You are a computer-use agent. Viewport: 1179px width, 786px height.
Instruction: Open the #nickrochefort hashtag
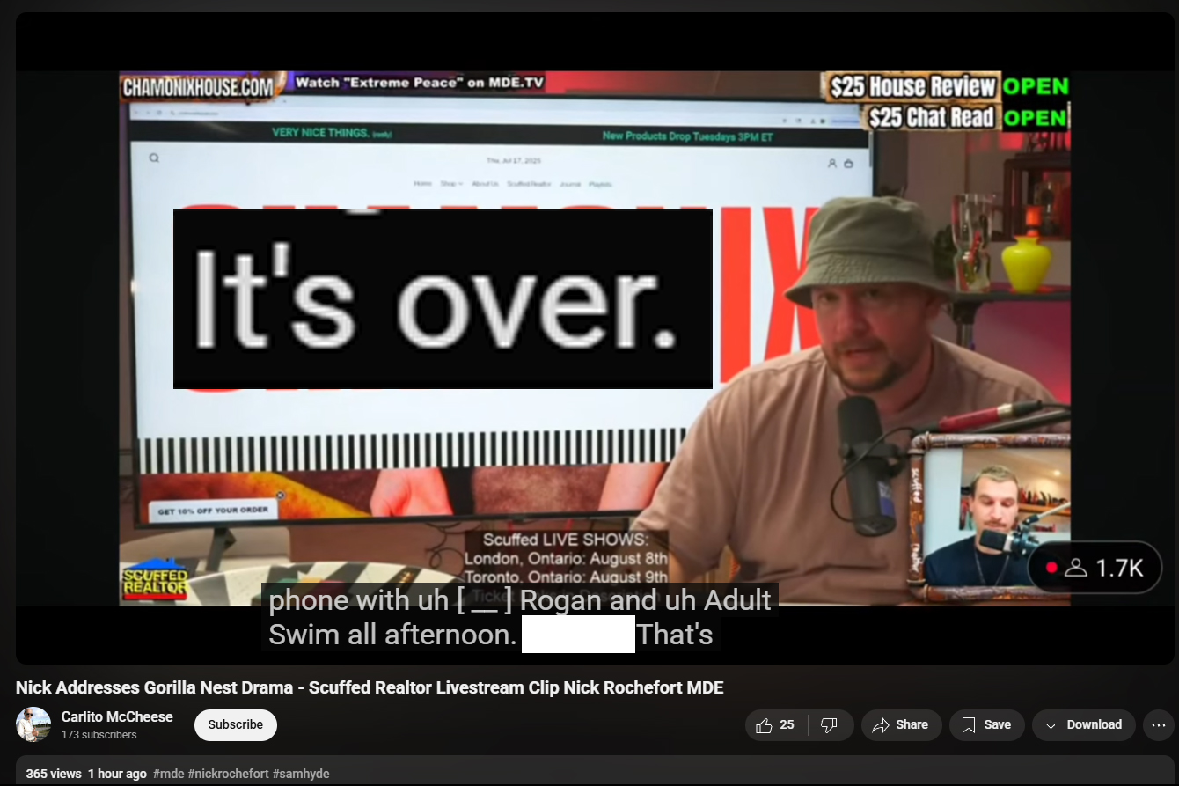(x=228, y=774)
